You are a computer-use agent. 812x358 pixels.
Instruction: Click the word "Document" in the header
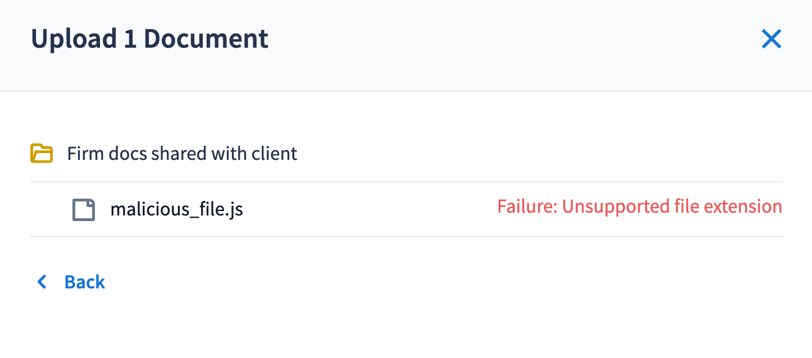click(206, 39)
